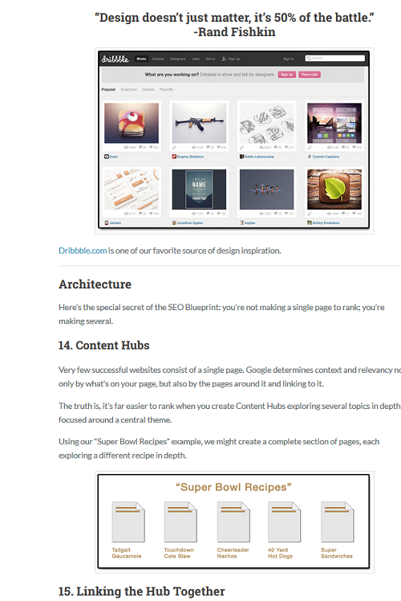
Task: Open the Explore menu item
Action: pos(158,59)
